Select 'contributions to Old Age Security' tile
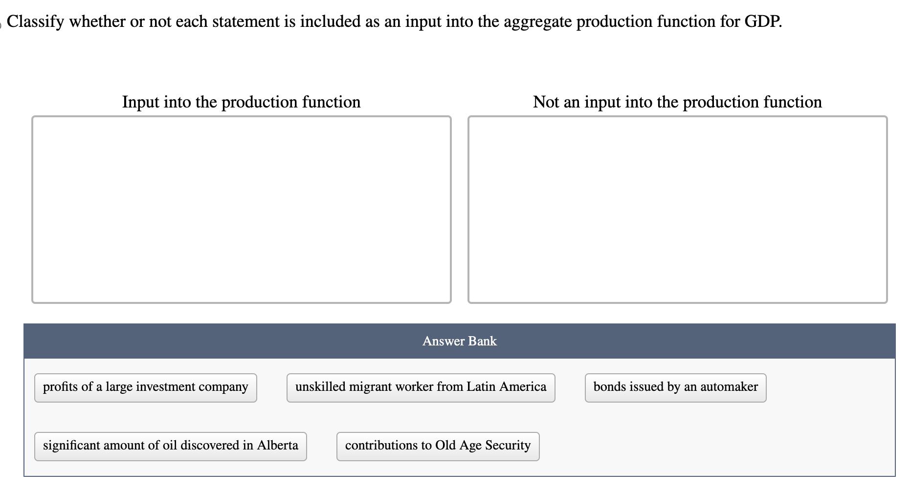Screen dimensions: 911x492 [x=438, y=446]
